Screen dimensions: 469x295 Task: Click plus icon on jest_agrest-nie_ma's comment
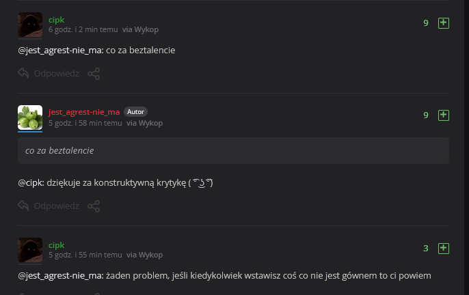(x=443, y=115)
